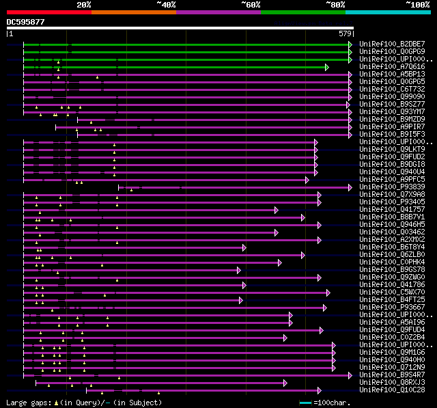Screen dimensions: 437x408
Task: Click the yellow gap marker under the Q9LKT9 bar
Action: click(x=114, y=152)
